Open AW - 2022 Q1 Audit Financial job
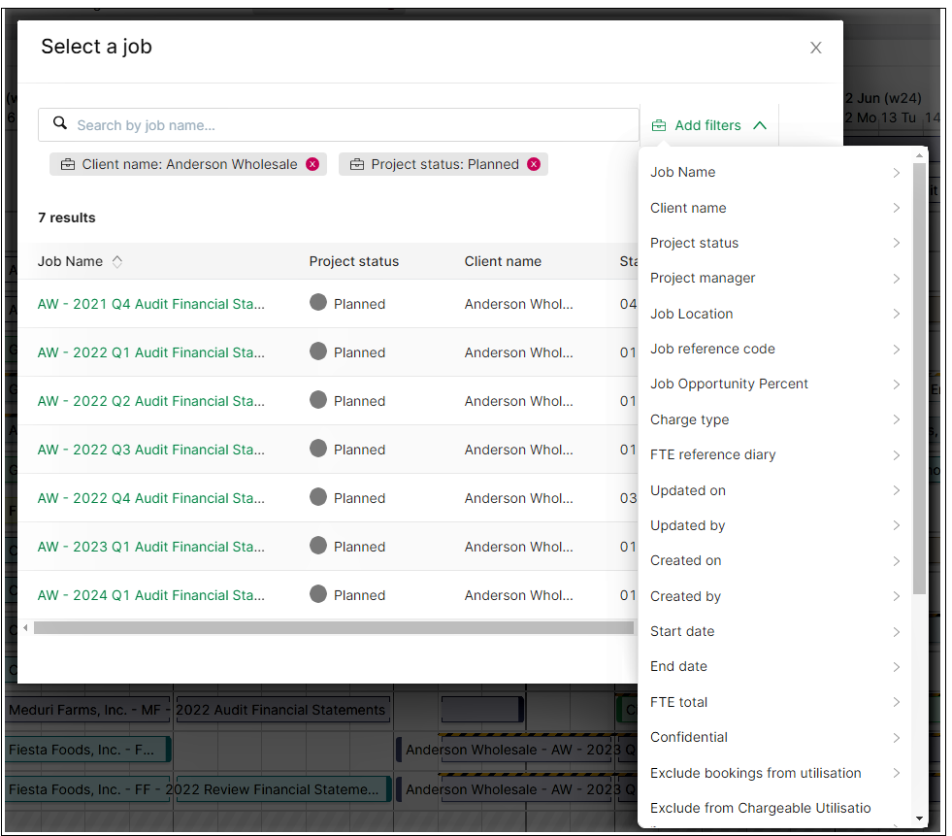952x836 pixels. click(150, 352)
